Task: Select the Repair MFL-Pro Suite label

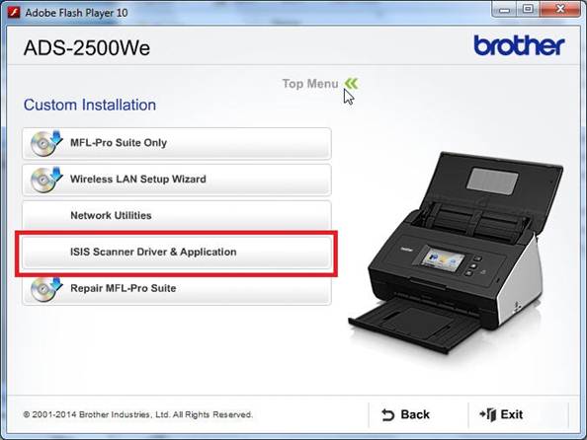Action: pos(124,288)
